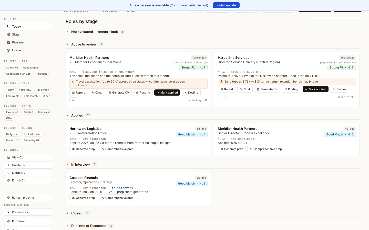Open more actions on Harborline Services card
Viewport: 369px width, 230px height.
[222, 97]
